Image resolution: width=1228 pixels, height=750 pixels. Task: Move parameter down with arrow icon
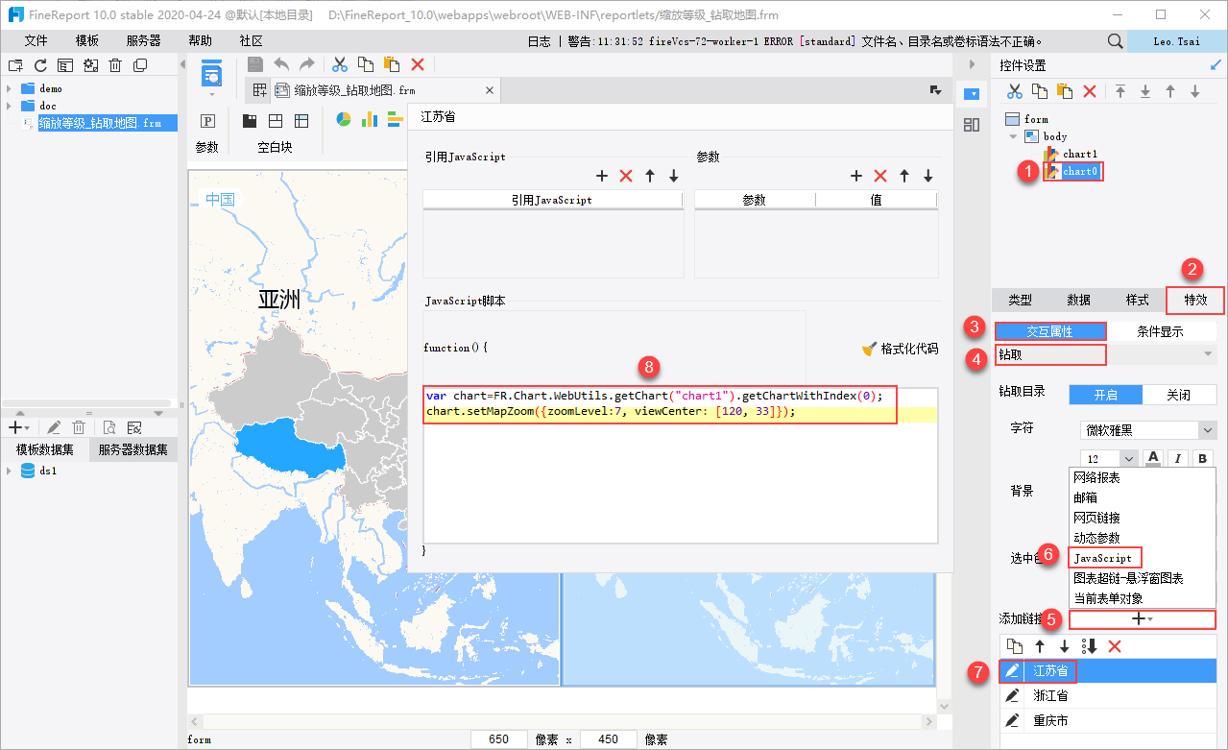coord(928,176)
